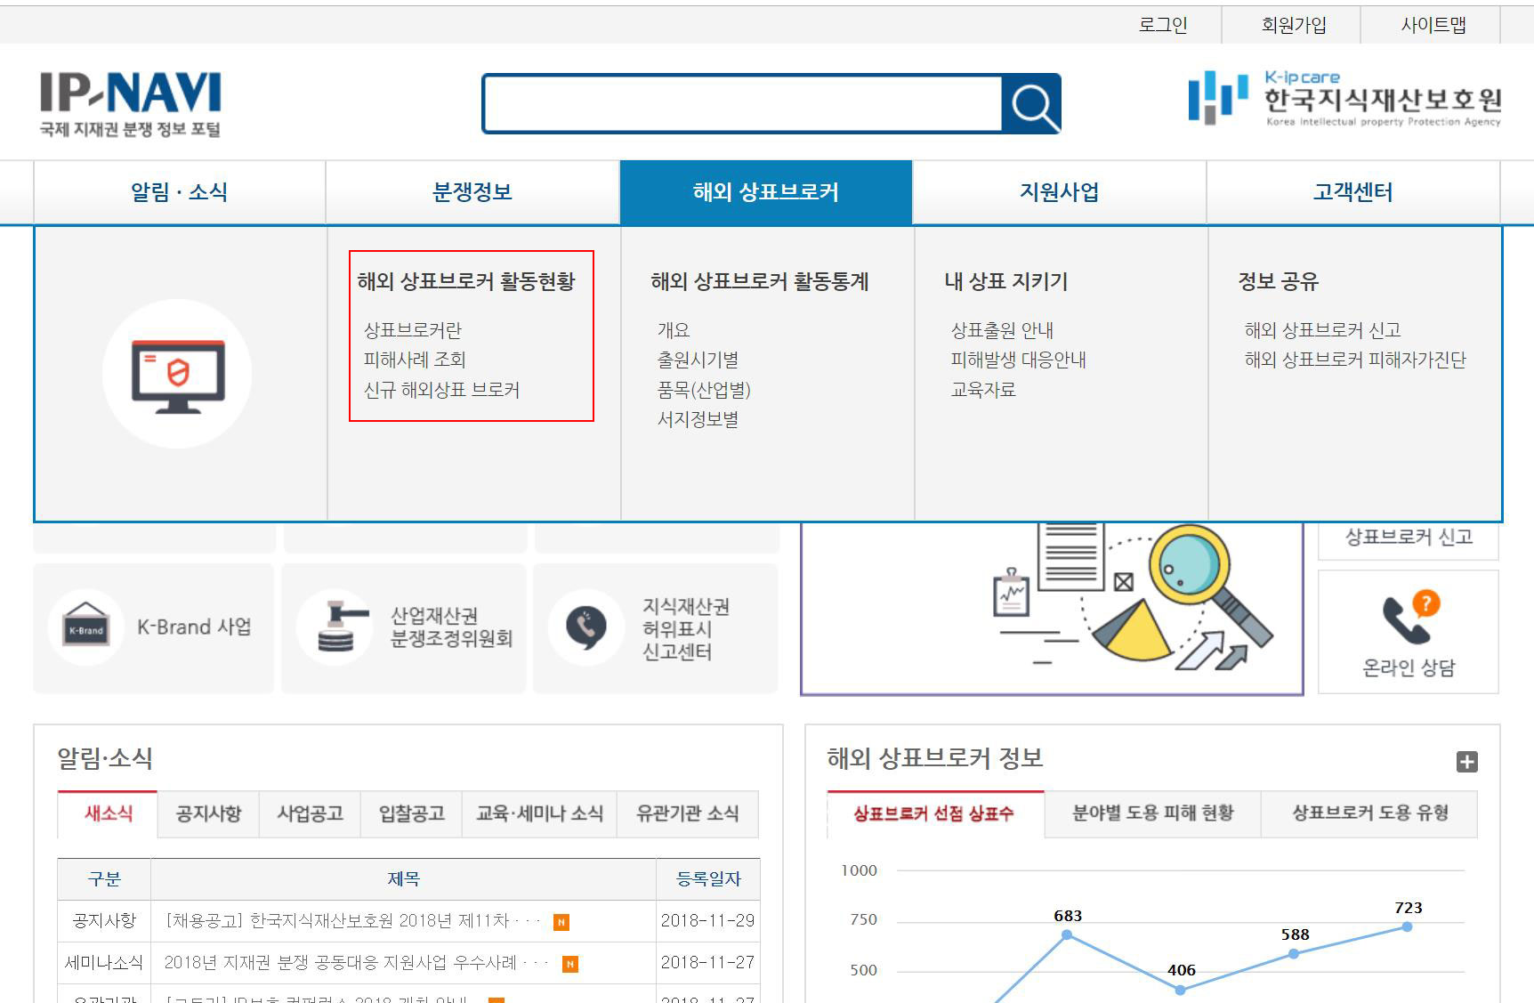Image resolution: width=1534 pixels, height=1003 pixels.
Task: Select 상표브로커란 submenu item
Action: (413, 330)
